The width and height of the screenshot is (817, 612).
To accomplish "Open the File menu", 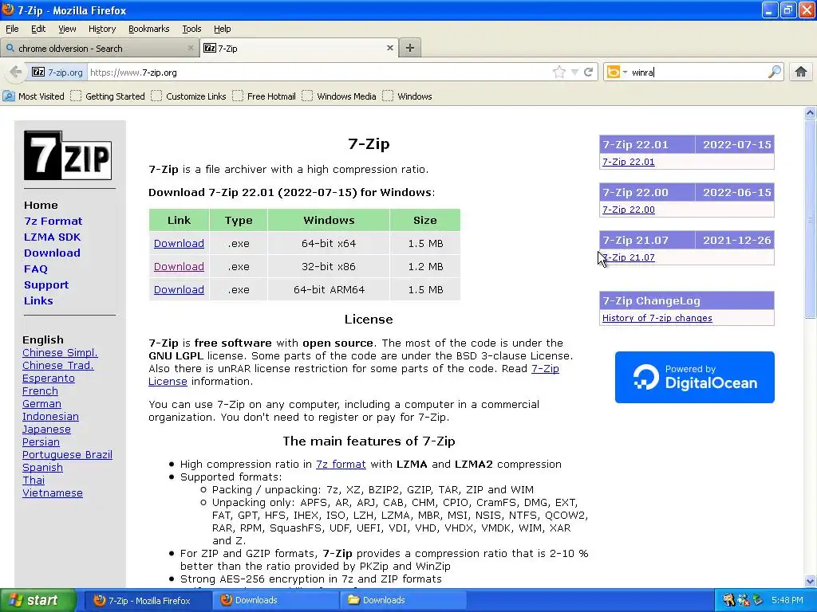I will [12, 29].
